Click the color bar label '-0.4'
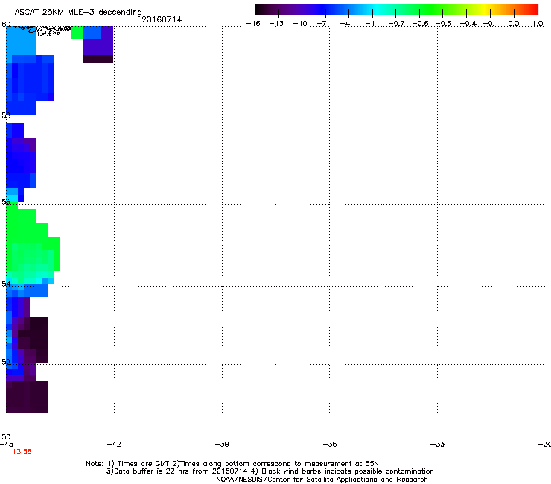The image size is (551, 484). tap(468, 24)
